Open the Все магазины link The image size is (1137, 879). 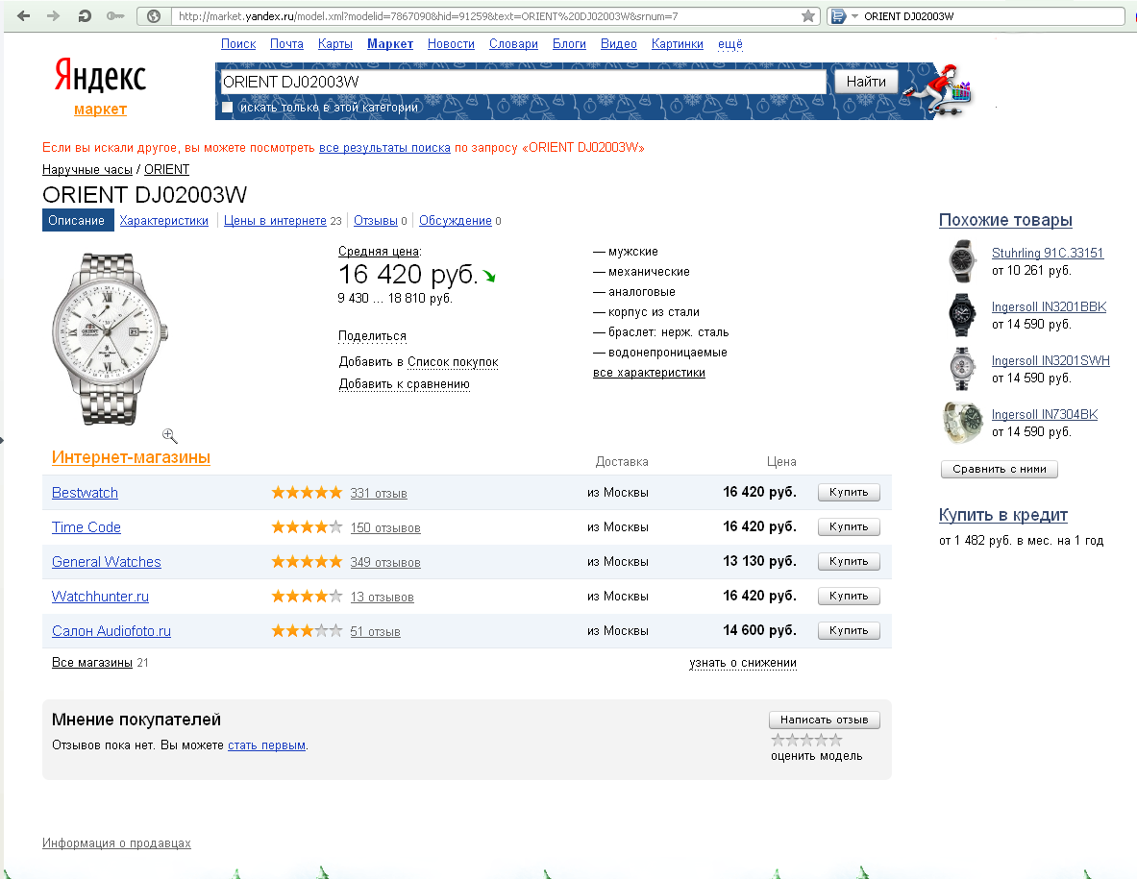92,662
